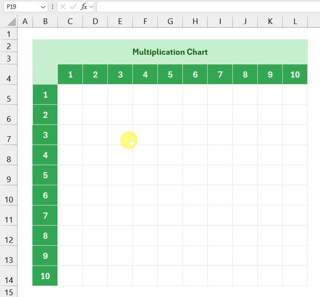Open the Name Box dropdown arrow
The width and height of the screenshot is (320, 297).
tap(43, 7)
